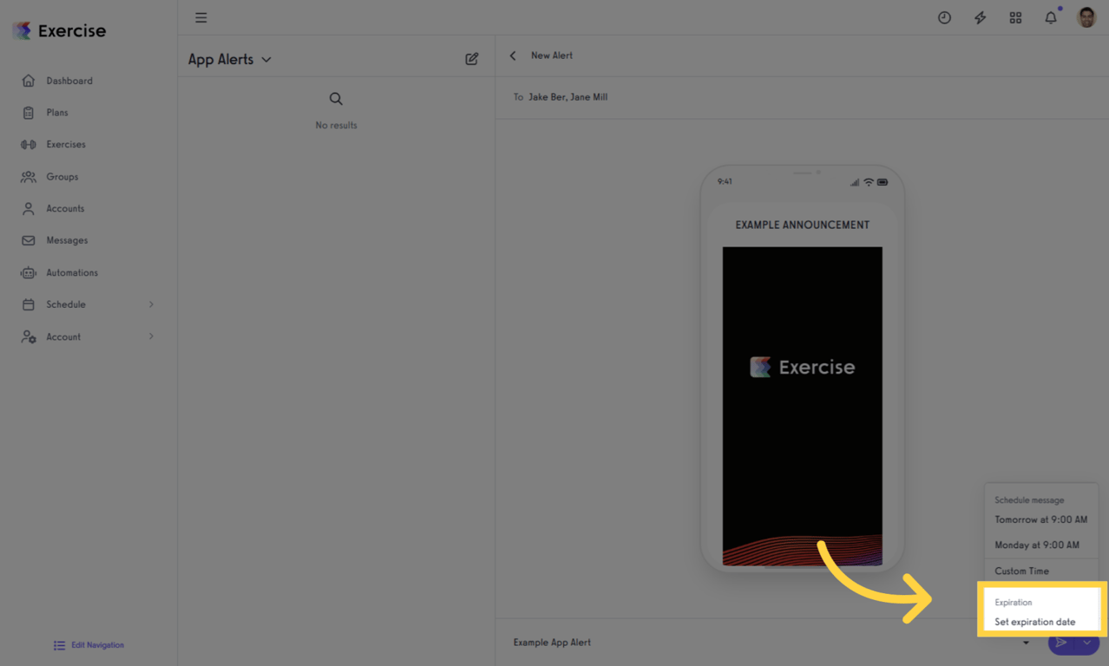Toggle the hamburger menu icon
The image size is (1109, 666).
pos(201,17)
